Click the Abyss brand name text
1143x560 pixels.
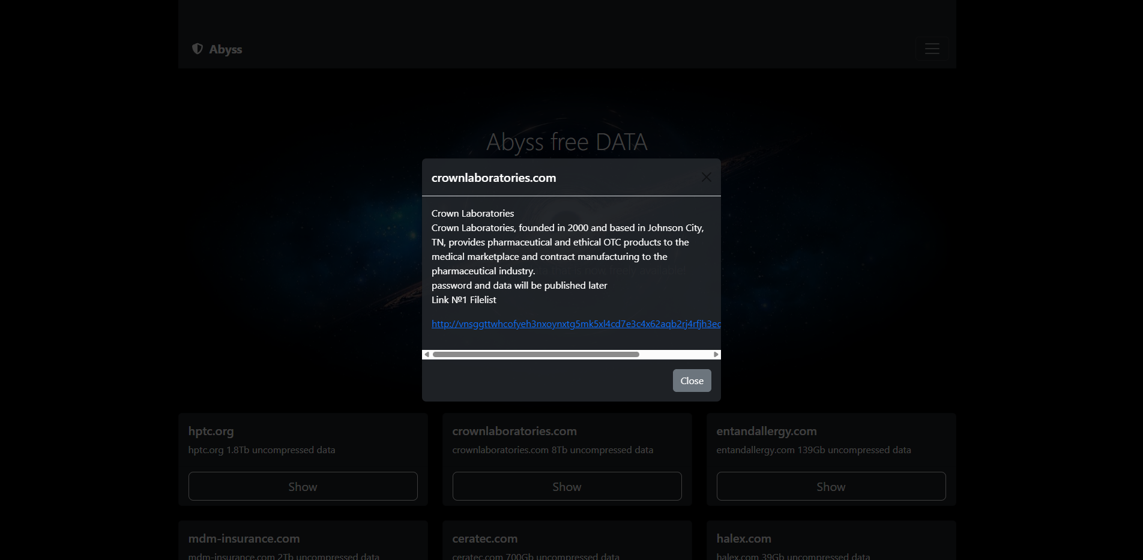click(226, 49)
